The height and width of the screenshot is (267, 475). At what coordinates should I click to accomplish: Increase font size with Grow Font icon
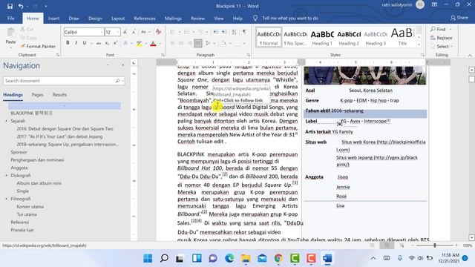(x=125, y=32)
